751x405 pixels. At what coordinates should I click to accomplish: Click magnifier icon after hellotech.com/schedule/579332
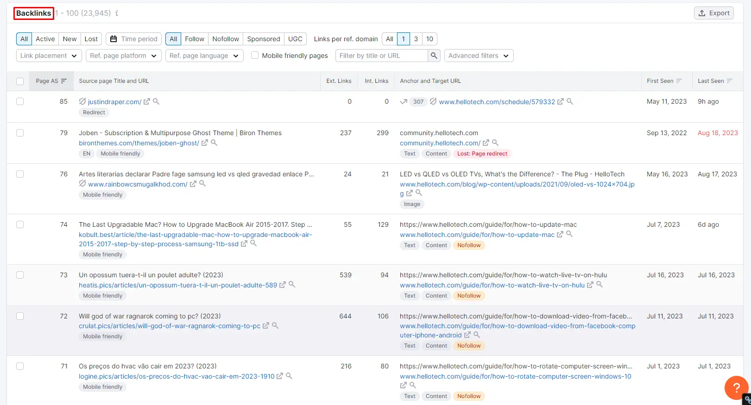point(570,101)
